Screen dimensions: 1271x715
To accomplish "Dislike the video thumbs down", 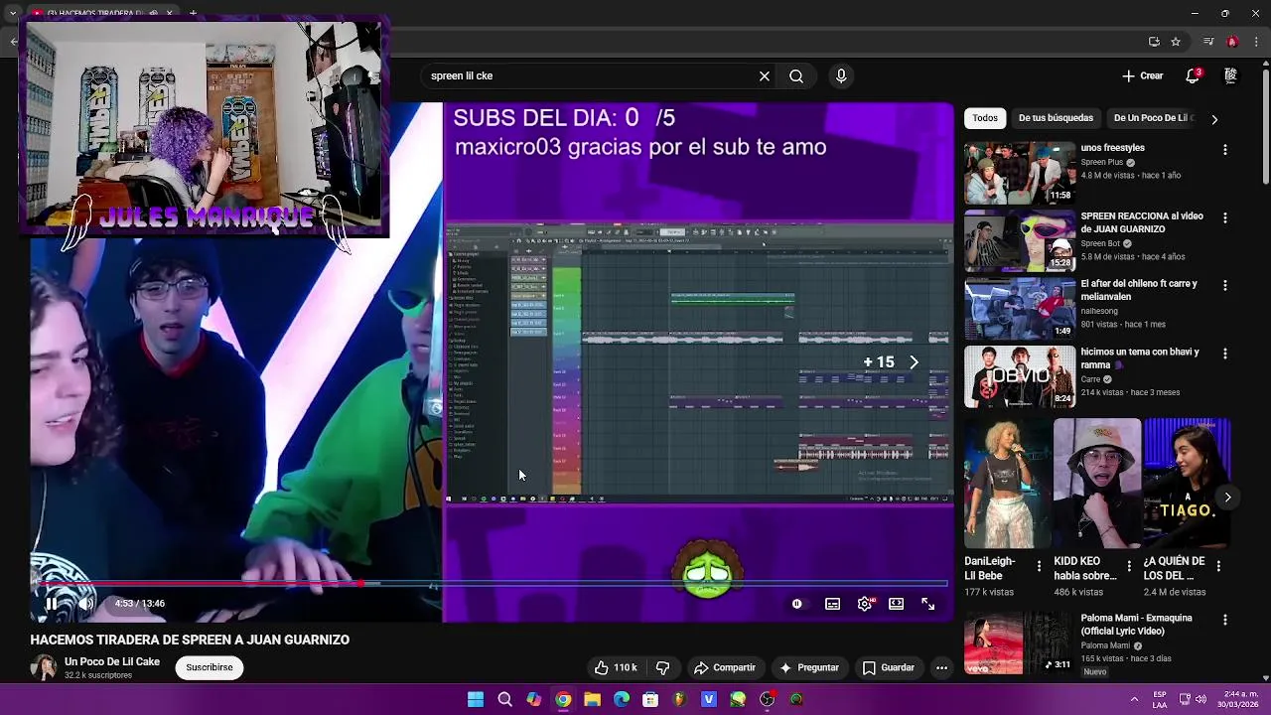I will [662, 667].
